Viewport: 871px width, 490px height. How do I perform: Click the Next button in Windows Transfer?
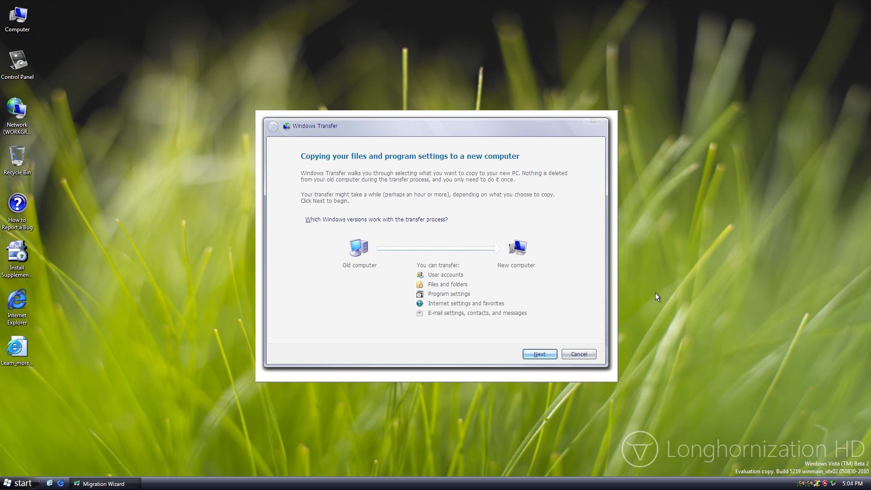pos(539,354)
